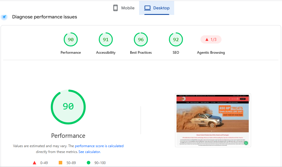This screenshot has height=167, width=282.
Task: Open the Performance score gauge 90
Action: coord(71,39)
